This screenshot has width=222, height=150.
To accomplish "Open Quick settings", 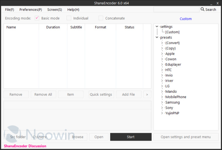I will point(101,94).
